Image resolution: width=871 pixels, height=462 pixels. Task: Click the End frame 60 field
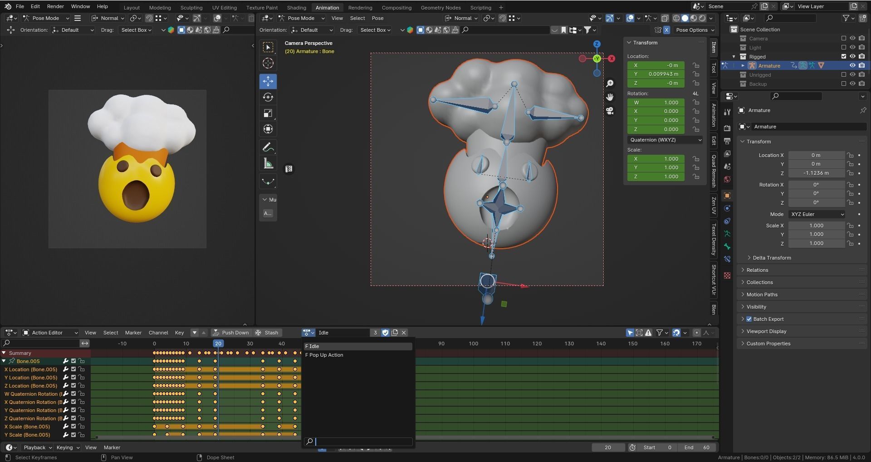(x=697, y=447)
